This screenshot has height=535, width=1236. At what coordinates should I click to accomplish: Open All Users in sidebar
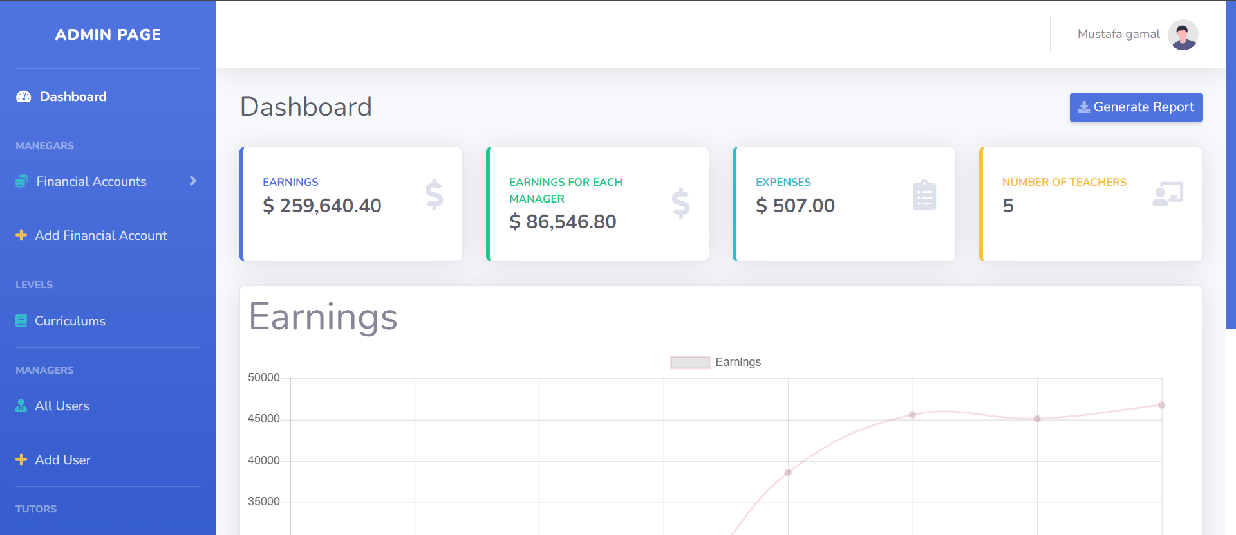[108, 406]
